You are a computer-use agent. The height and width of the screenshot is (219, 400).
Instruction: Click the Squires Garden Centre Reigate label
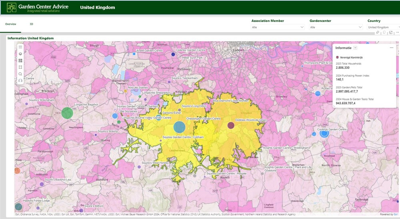pos(226,173)
